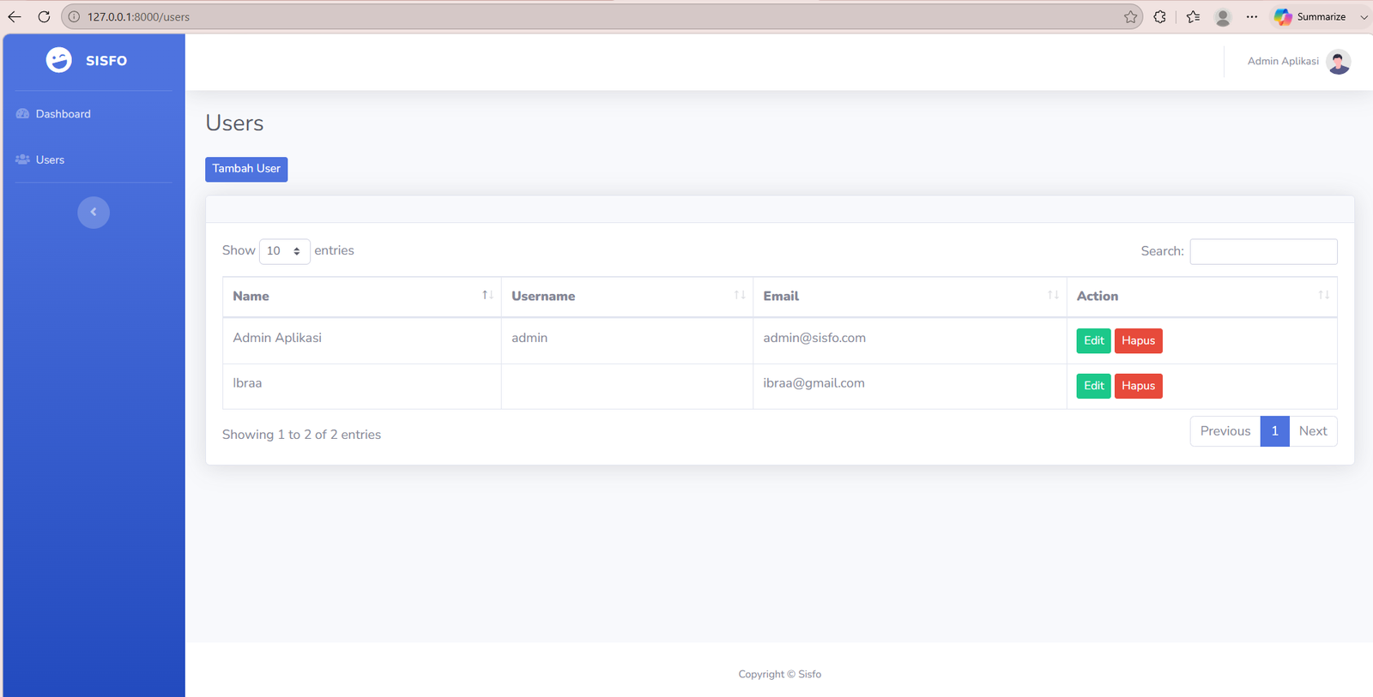
Task: Open browser profile avatar icon
Action: click(1223, 16)
